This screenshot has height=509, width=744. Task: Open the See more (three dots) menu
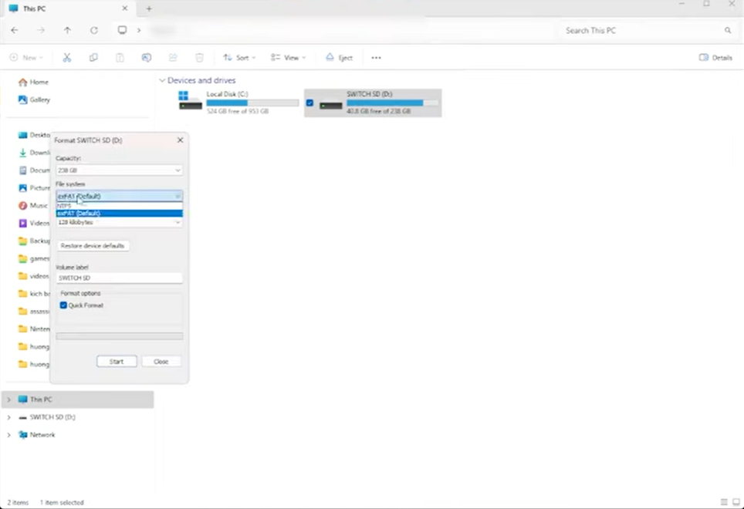(x=376, y=58)
